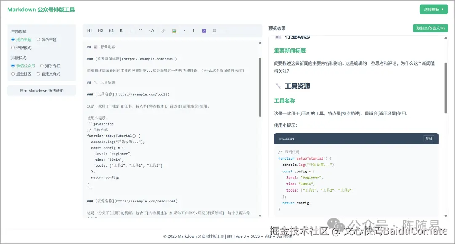Insert a bulleted list item

(x=184, y=31)
